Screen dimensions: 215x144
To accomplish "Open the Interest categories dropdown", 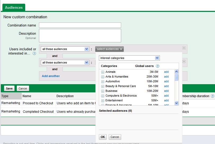I will (129, 58).
